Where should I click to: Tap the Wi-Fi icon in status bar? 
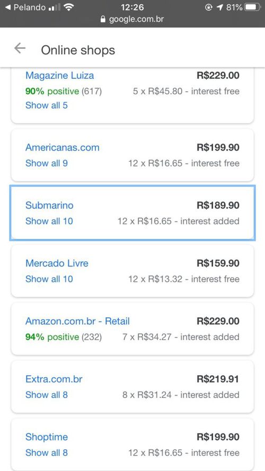(69, 7)
